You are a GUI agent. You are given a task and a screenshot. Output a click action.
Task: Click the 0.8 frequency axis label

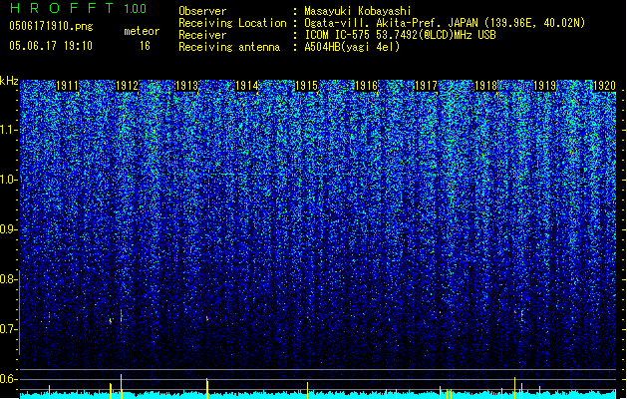coord(8,279)
